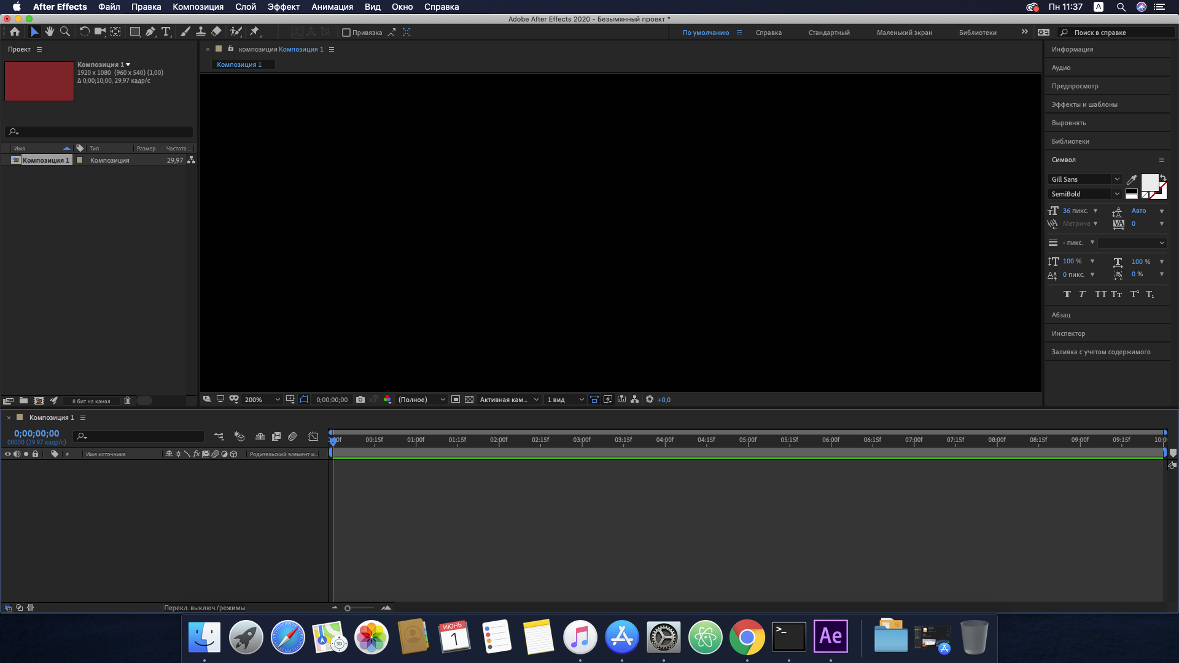Image resolution: width=1179 pixels, height=663 pixels.
Task: Open the 1 вид view layout dropdown
Action: (565, 400)
